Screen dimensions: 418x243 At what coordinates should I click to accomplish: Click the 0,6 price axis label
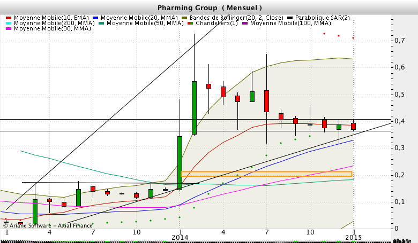point(399,67)
